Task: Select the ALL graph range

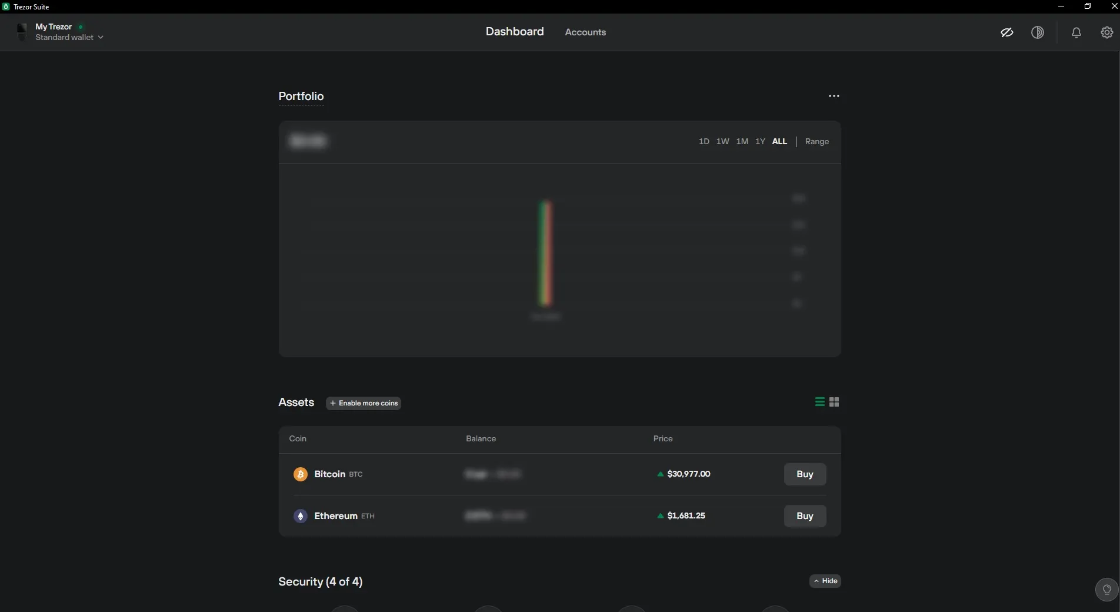Action: [779, 141]
